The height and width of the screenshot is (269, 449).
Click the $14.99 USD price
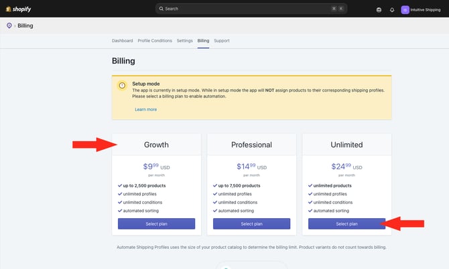pos(251,167)
